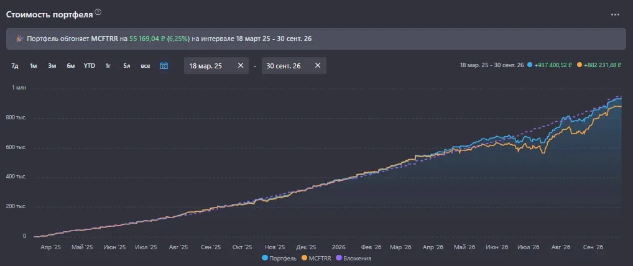Screen dimensions: 633x266
Task: Toggle the Портфель series in legend
Action: tap(279, 258)
